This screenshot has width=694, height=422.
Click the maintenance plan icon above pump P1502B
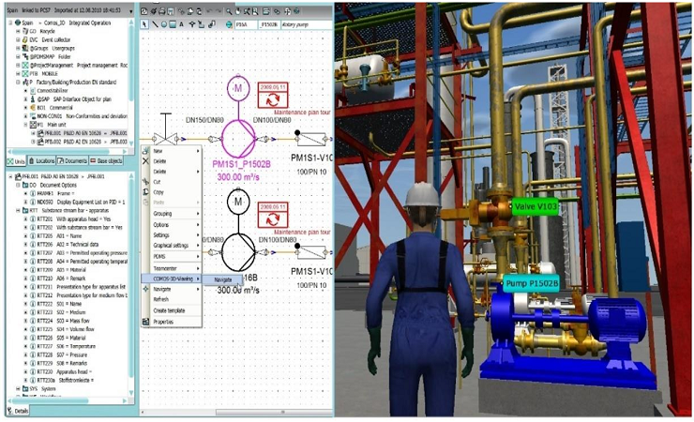(x=273, y=95)
